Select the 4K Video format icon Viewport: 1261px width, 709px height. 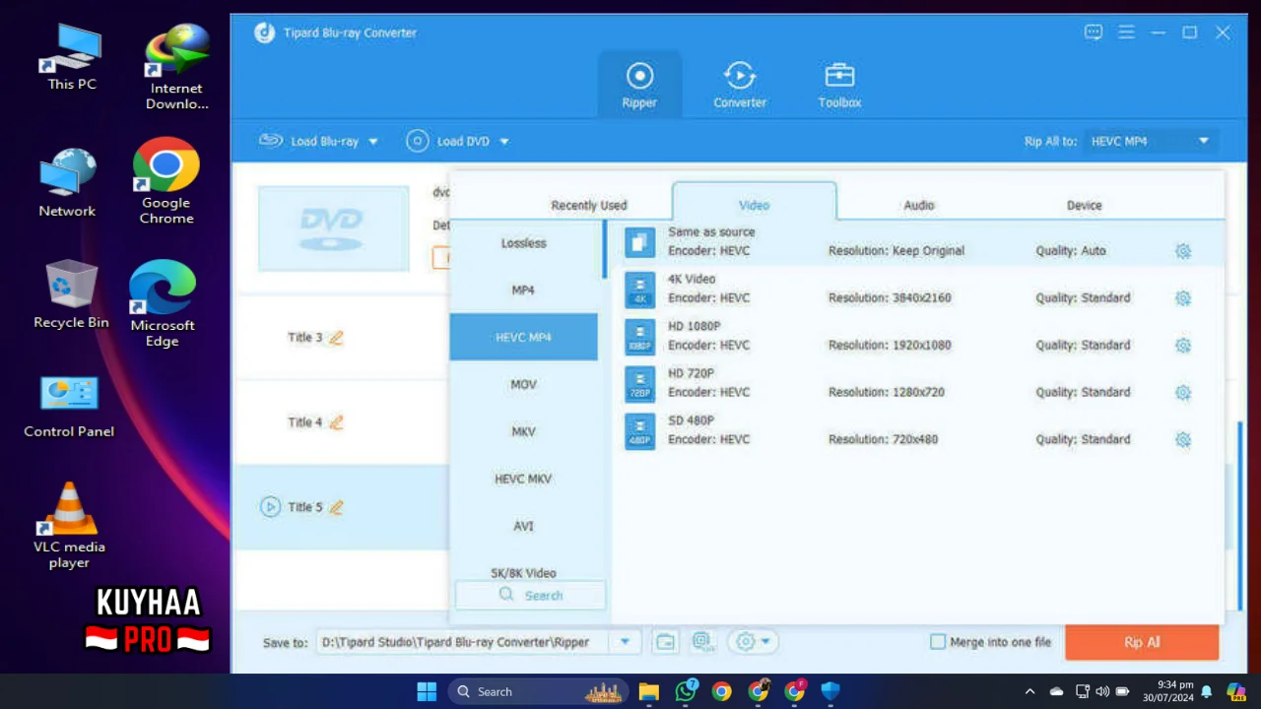pos(640,290)
